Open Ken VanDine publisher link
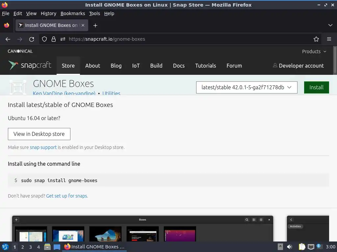Image resolution: width=337 pixels, height=252 pixels. (x=64, y=93)
